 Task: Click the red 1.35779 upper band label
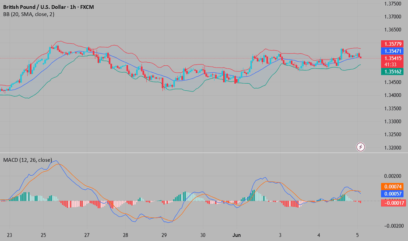[392, 44]
